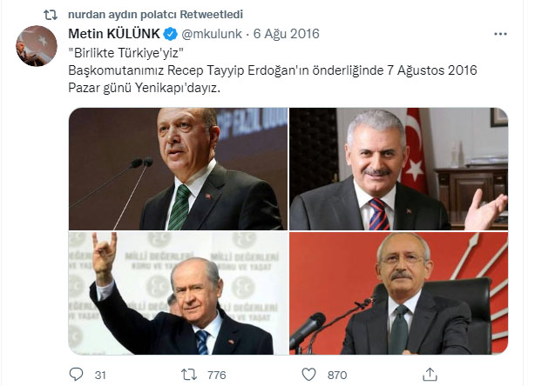Click the retweeted indicator icon at top

point(51,15)
